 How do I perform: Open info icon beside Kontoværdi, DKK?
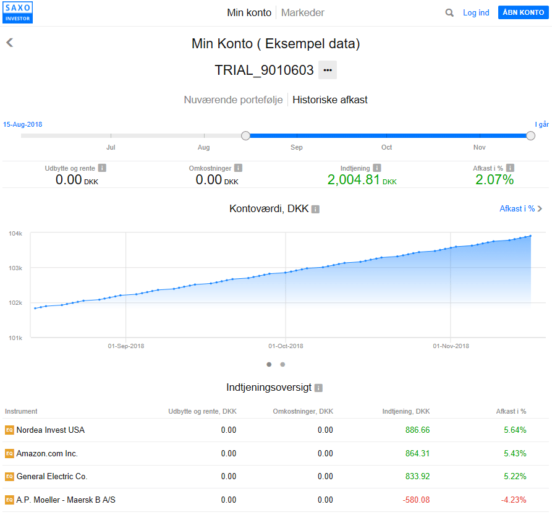[315, 209]
